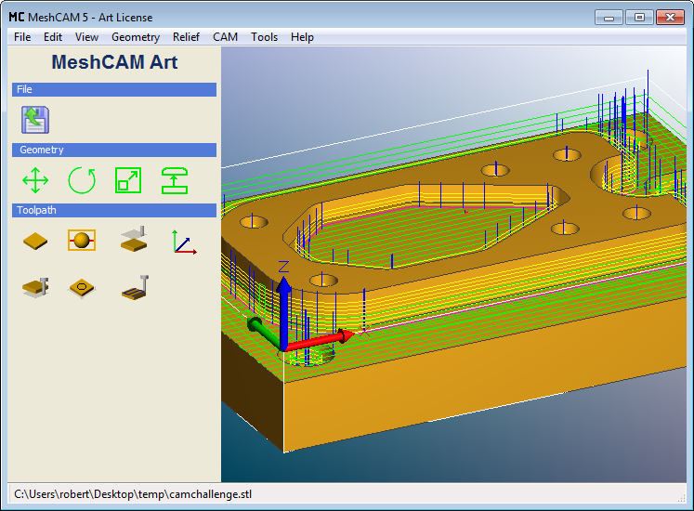Viewport: 694px width, 511px height.
Task: Click the green stacked-bars arrow geometry icon
Action: (x=175, y=179)
